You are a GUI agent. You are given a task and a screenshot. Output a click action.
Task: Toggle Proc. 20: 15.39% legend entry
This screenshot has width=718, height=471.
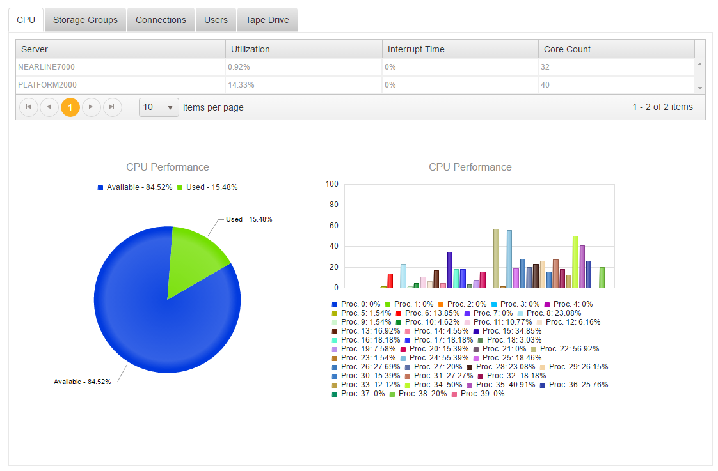coord(435,349)
